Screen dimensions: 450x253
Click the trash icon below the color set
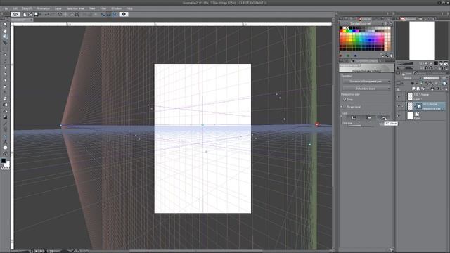point(391,56)
